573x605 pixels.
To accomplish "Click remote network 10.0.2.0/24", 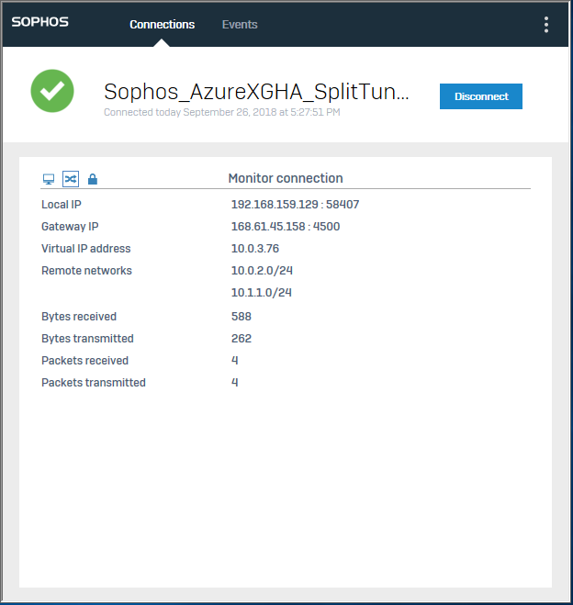I will 262,271.
